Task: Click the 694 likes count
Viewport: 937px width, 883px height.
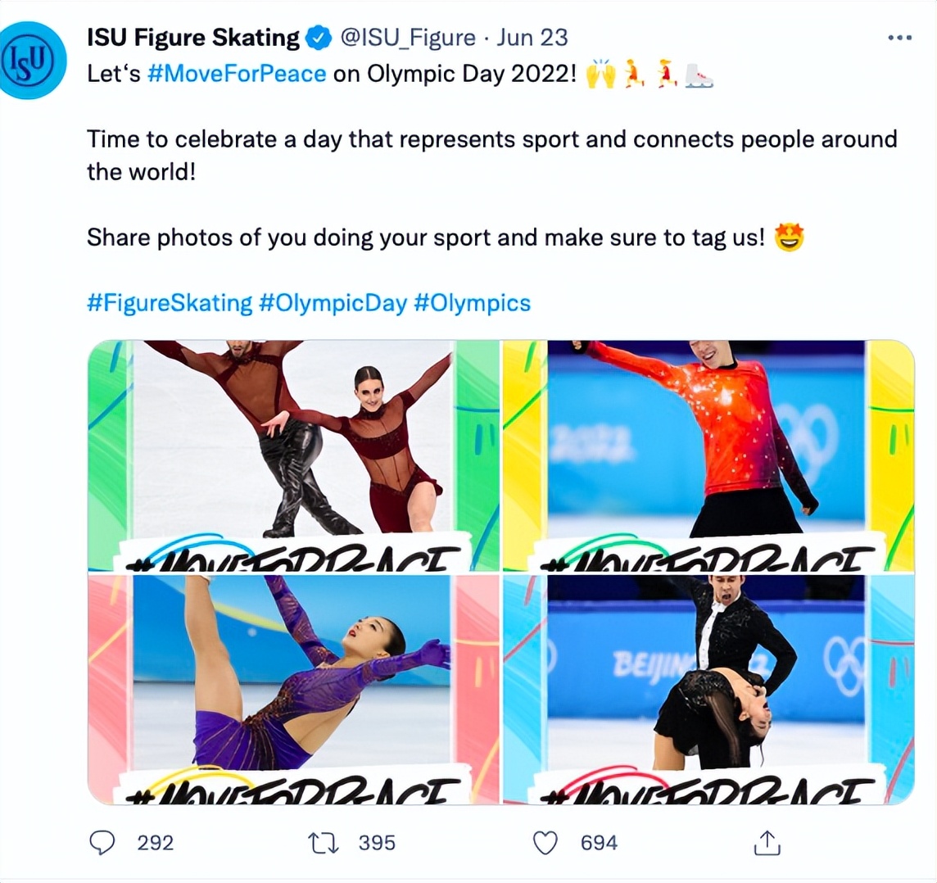Action: click(x=599, y=843)
